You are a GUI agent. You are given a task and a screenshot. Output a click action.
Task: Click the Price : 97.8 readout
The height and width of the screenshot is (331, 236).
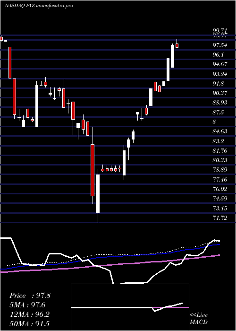[30, 296]
